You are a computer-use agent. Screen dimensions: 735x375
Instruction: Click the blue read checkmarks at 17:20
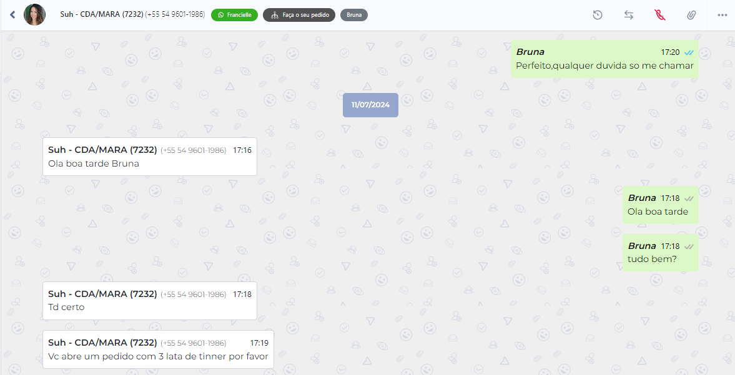tap(689, 52)
